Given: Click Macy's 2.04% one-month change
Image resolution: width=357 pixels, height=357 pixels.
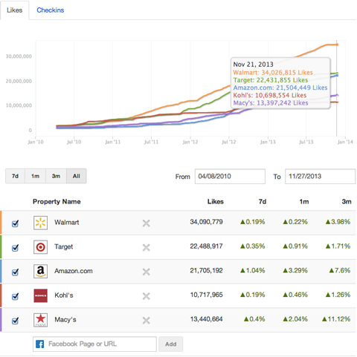Looking at the screenshot, I should point(295,319).
